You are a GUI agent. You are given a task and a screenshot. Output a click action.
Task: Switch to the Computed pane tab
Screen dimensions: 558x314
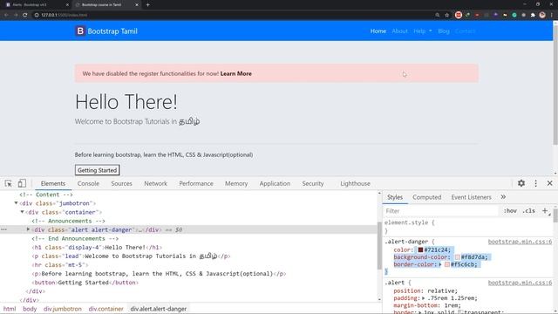tap(426, 197)
